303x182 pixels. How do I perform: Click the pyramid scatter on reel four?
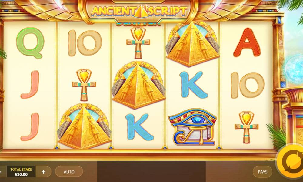193,44
